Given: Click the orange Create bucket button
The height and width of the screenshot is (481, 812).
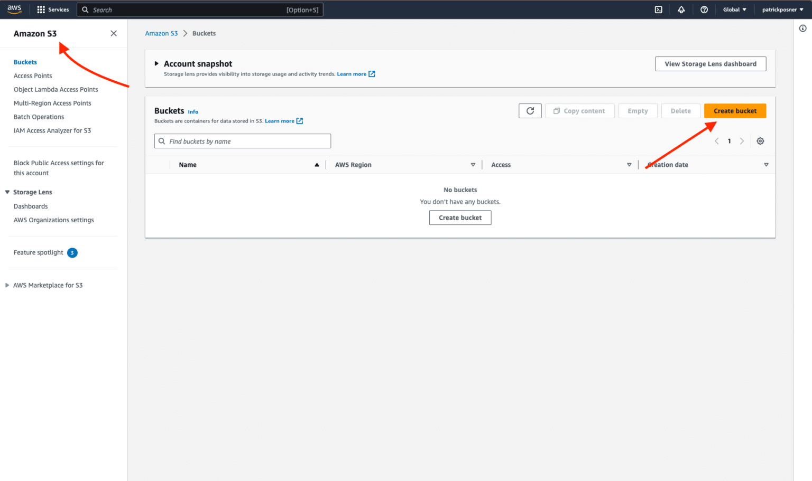Looking at the screenshot, I should pos(735,110).
